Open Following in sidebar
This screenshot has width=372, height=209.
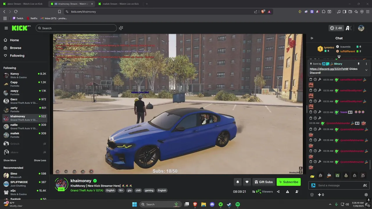(17, 56)
